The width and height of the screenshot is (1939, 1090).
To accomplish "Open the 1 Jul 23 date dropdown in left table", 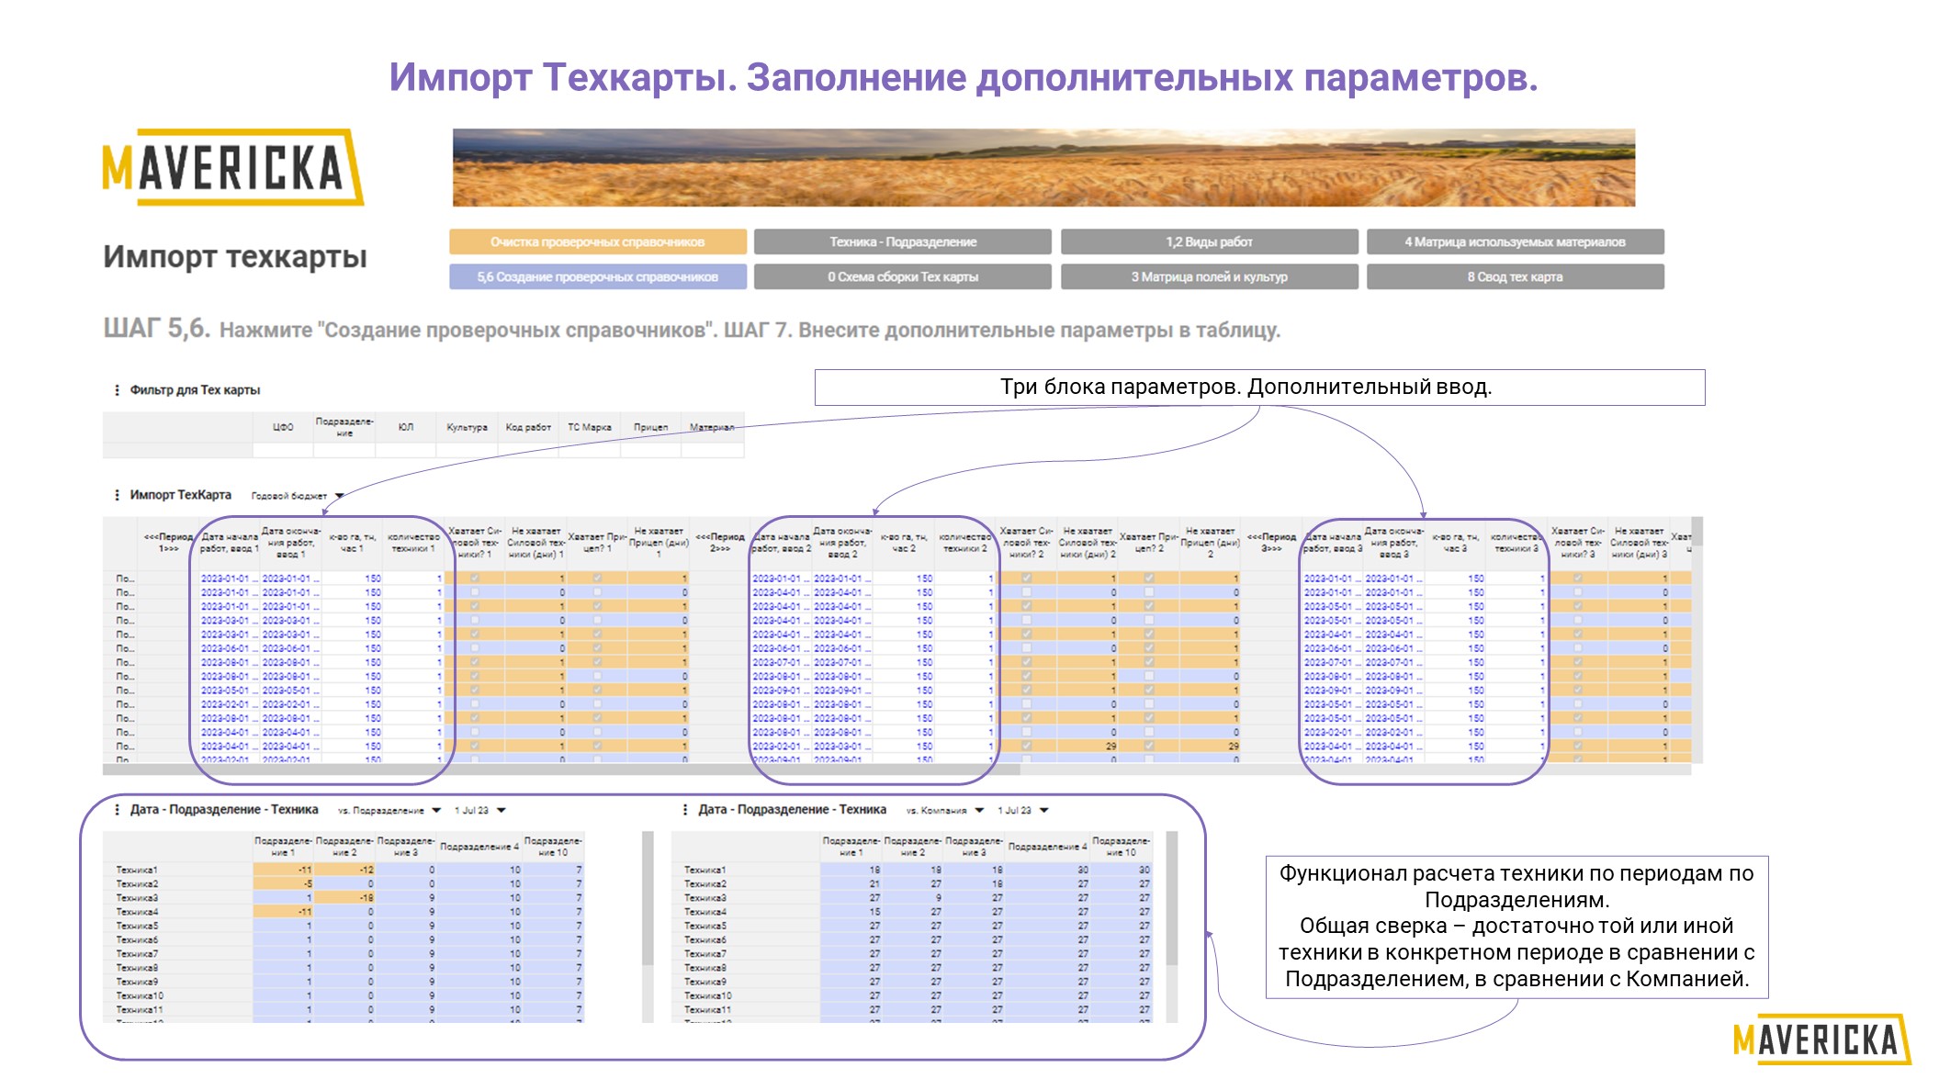I will coord(480,811).
